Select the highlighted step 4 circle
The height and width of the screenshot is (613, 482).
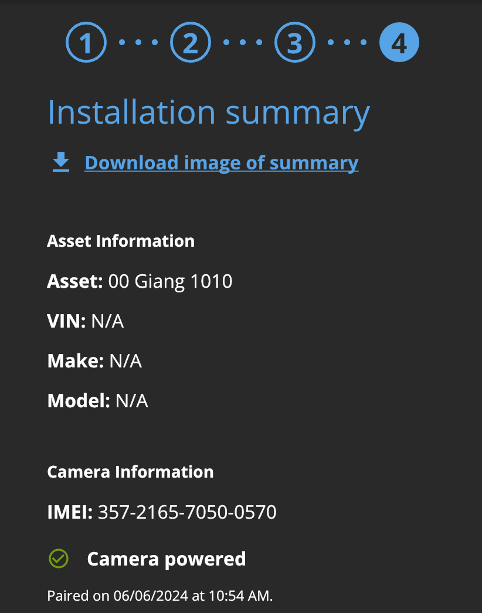(399, 42)
